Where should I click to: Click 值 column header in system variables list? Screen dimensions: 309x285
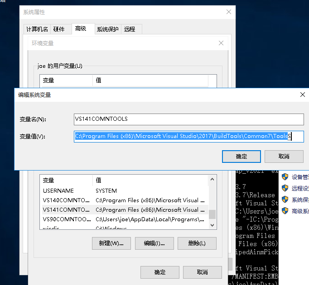(150, 180)
